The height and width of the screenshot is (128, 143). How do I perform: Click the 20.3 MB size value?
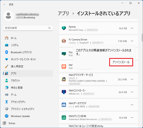[122, 80]
